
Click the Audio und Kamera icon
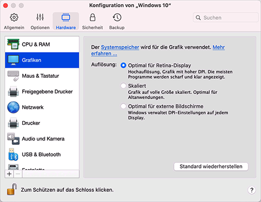click(13, 139)
